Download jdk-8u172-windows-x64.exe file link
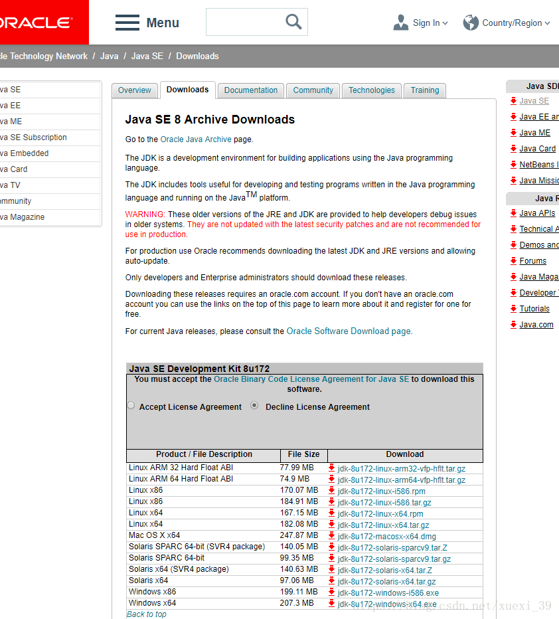Image resolution: width=559 pixels, height=619 pixels. coord(387,604)
